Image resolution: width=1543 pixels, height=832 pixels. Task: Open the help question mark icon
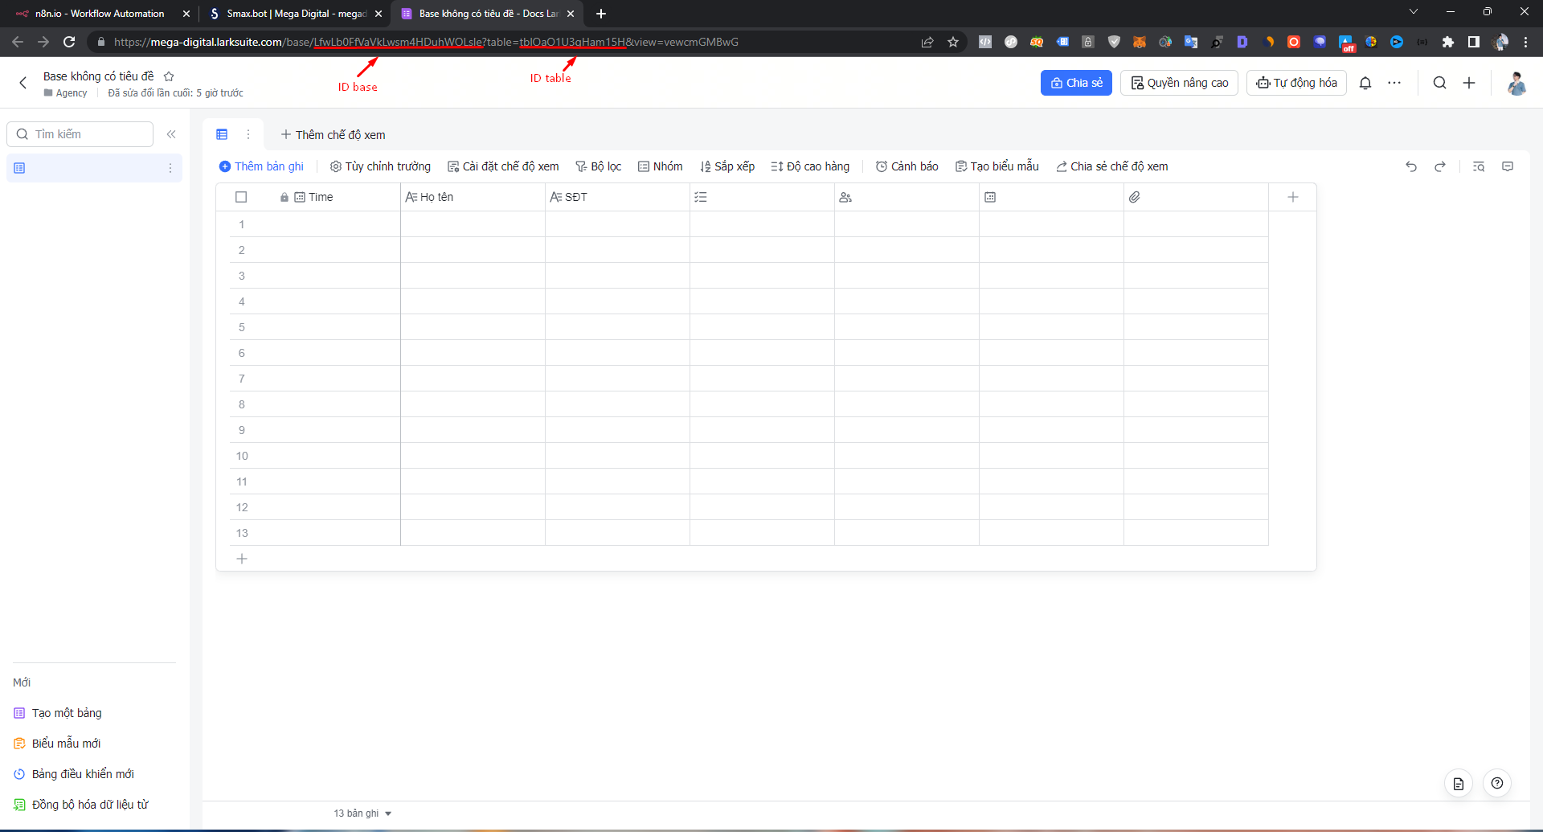(x=1496, y=783)
